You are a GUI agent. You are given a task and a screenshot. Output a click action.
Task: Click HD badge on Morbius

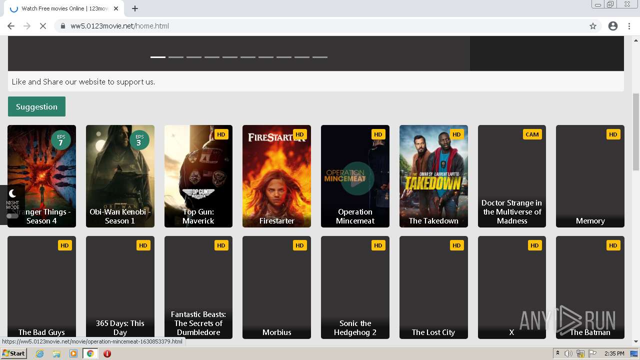tap(299, 245)
